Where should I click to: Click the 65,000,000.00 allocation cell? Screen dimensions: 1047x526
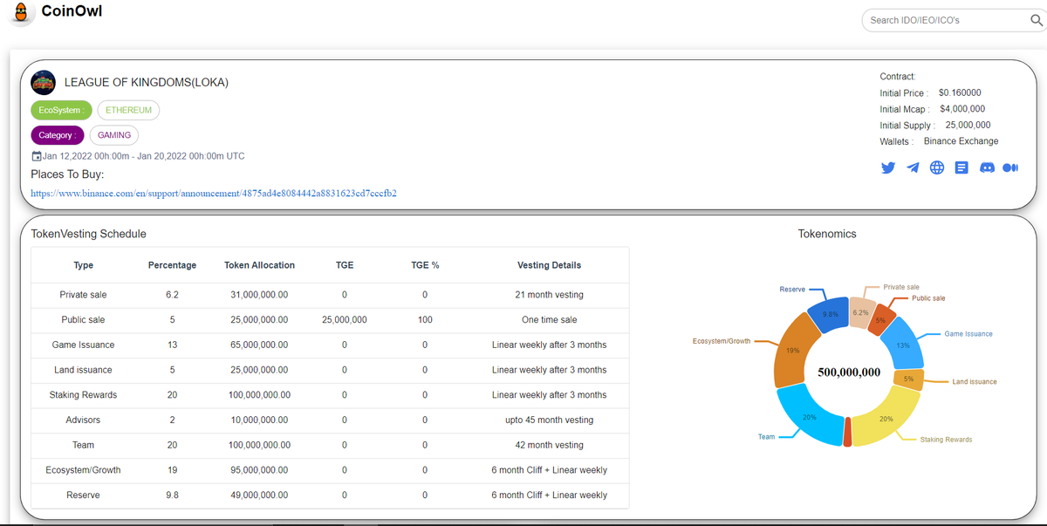coord(259,345)
